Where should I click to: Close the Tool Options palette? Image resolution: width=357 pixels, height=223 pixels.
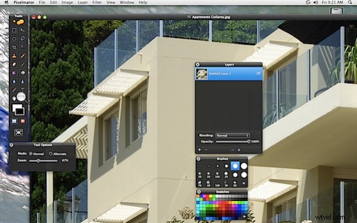[x=11, y=145]
